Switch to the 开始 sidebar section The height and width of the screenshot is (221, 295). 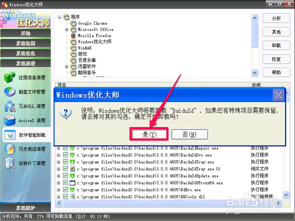(x=25, y=33)
